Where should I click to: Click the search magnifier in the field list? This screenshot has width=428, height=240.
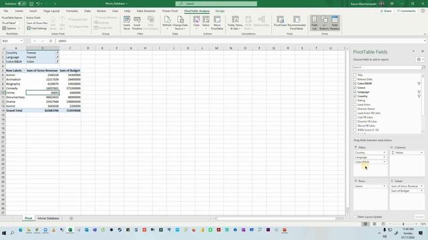[x=423, y=67]
